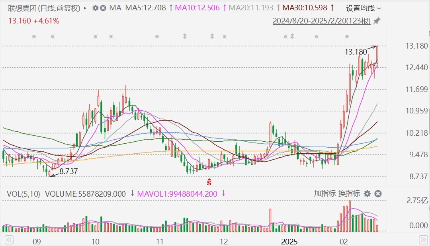Click the 11.699 price axis label
This screenshot has height=246, width=430.
point(416,89)
